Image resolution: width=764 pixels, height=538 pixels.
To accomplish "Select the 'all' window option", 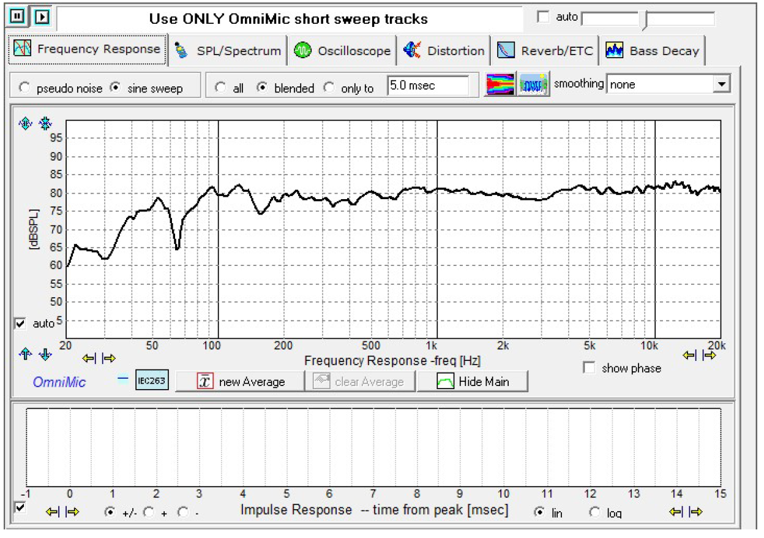I will [x=220, y=88].
